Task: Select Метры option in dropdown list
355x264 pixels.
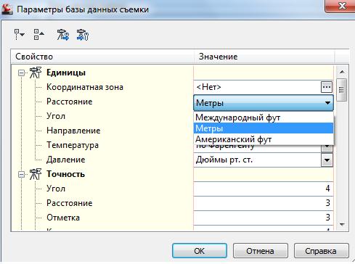Action: pos(264,128)
